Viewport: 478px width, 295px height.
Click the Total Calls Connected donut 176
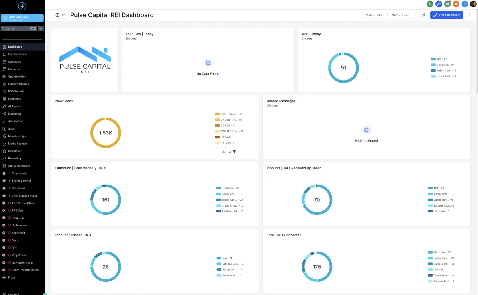coord(317,267)
